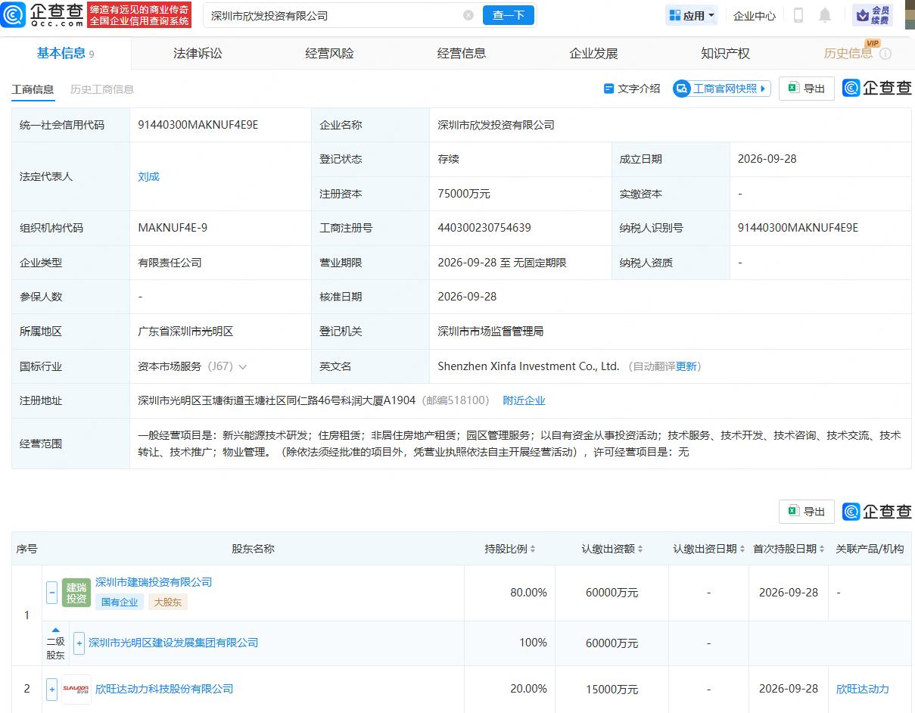
Task: Click 企查查 logo beside upper export button
Action: click(877, 89)
